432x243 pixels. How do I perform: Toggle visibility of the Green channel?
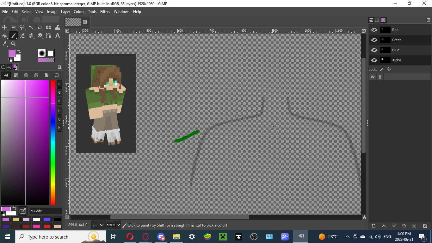pyautogui.click(x=374, y=40)
